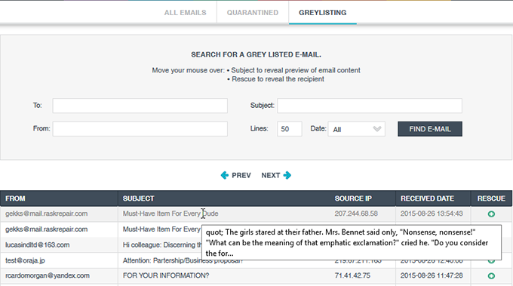Click into the Subject search field
Viewport: 513px width, 286px height.
click(x=370, y=106)
